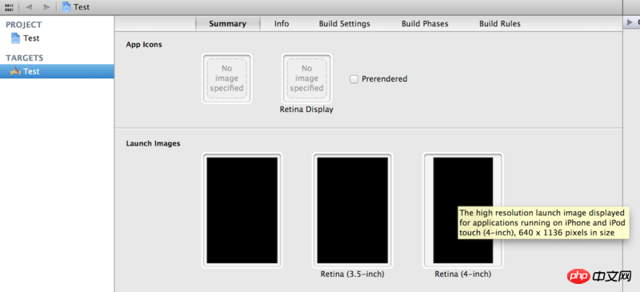The height and width of the screenshot is (292, 640).
Task: Select the Retina (4-inch) launch image
Action: (463, 210)
